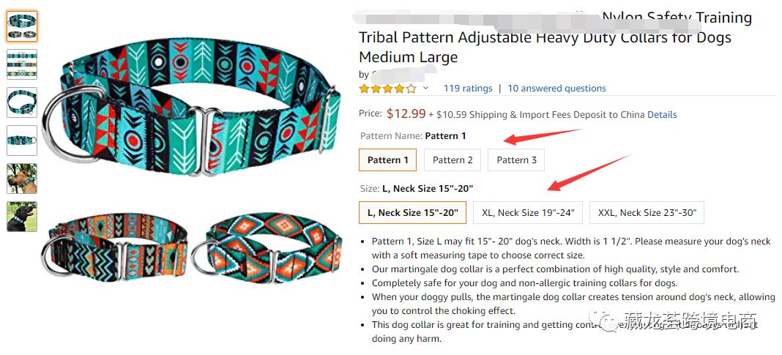View brown dog wearing collar thumbnail
Viewport: 782px width, 355px height.
(22, 179)
